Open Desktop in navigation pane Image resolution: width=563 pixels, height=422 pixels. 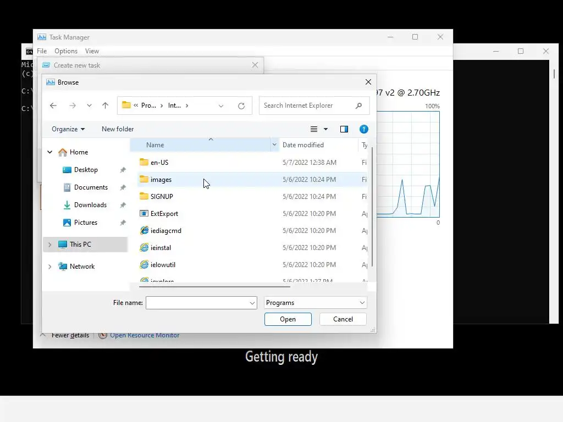(x=86, y=170)
